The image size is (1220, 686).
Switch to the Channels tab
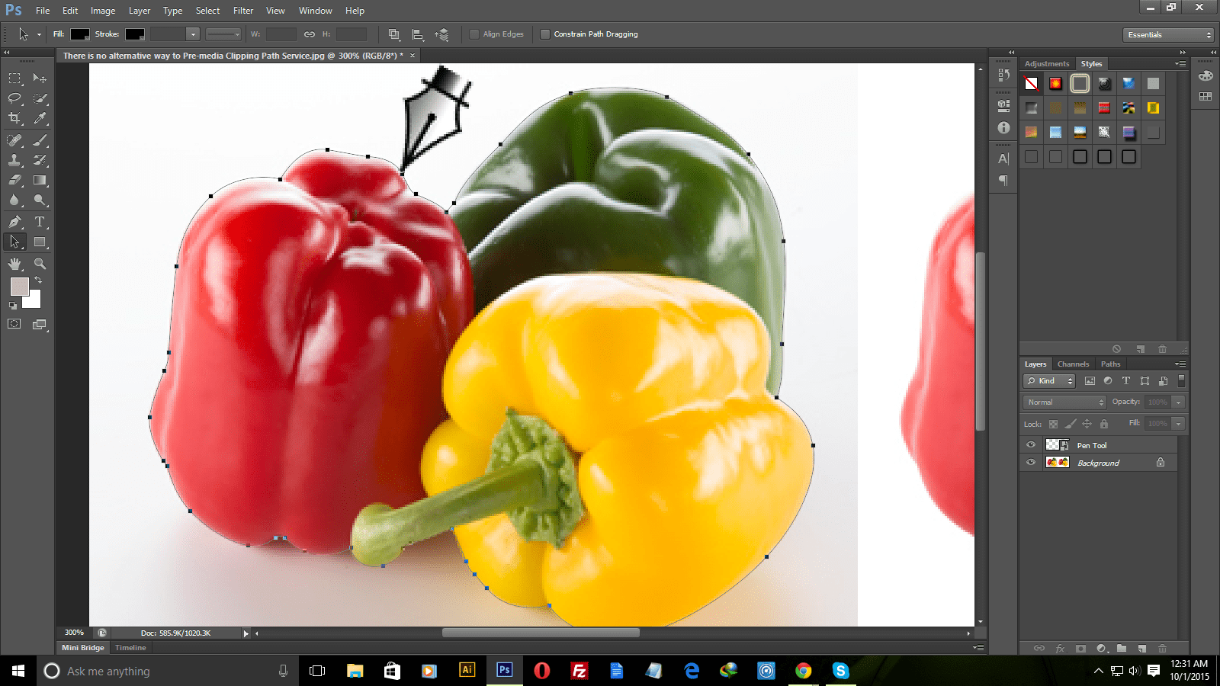point(1073,364)
